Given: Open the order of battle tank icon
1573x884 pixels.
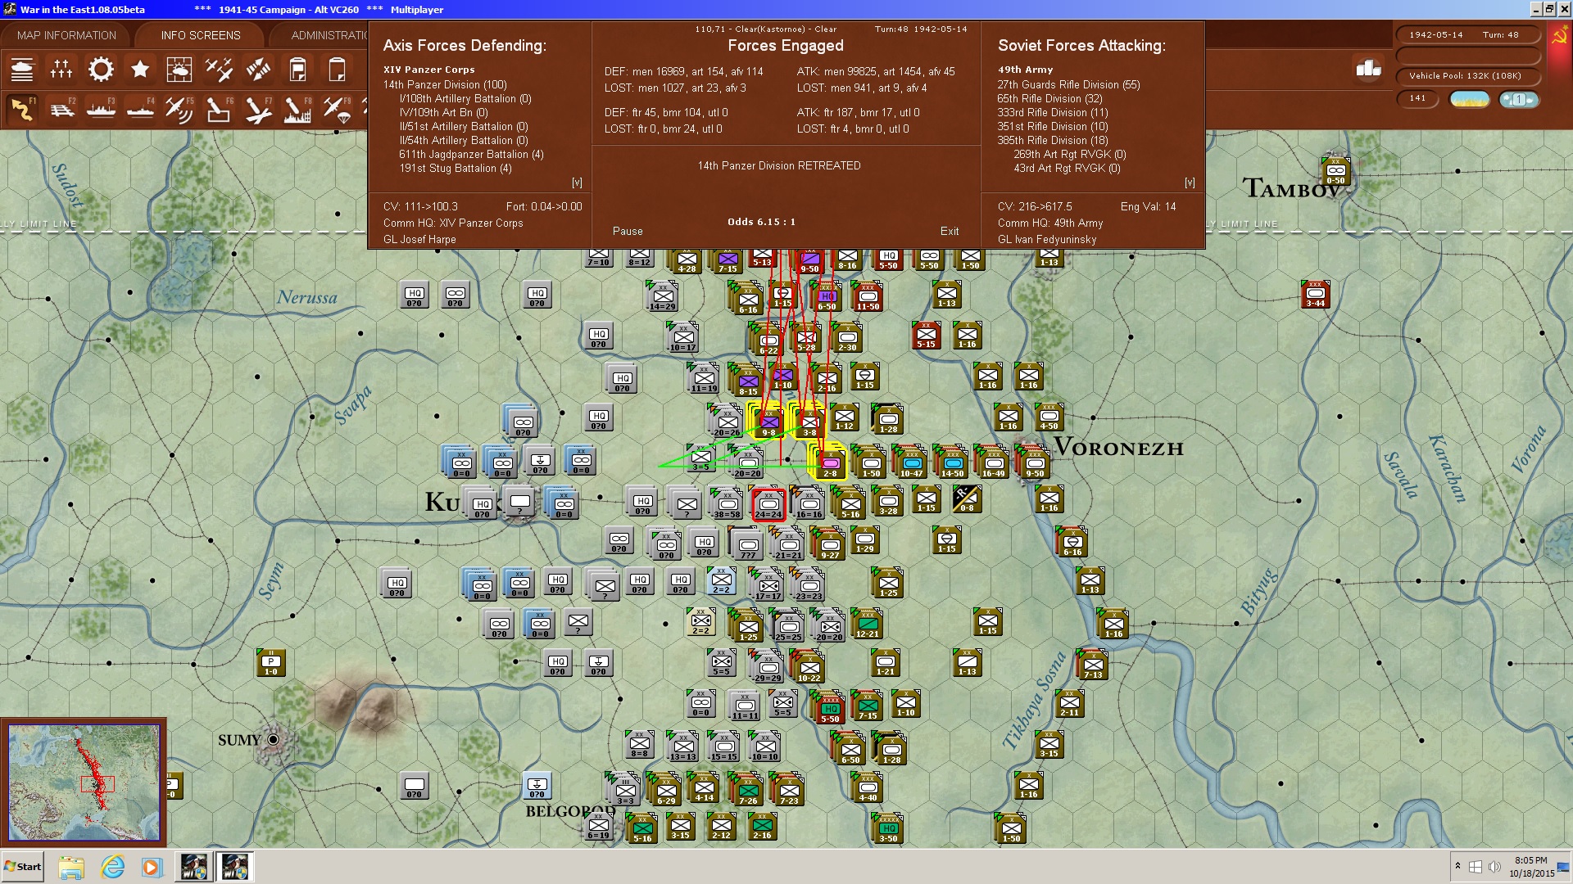Looking at the screenshot, I should point(23,70).
